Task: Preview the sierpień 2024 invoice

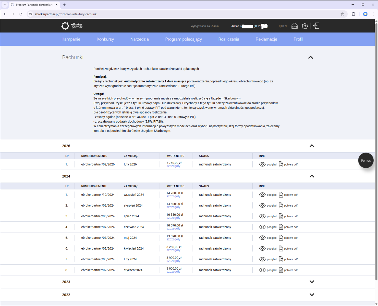Action: [268, 206]
